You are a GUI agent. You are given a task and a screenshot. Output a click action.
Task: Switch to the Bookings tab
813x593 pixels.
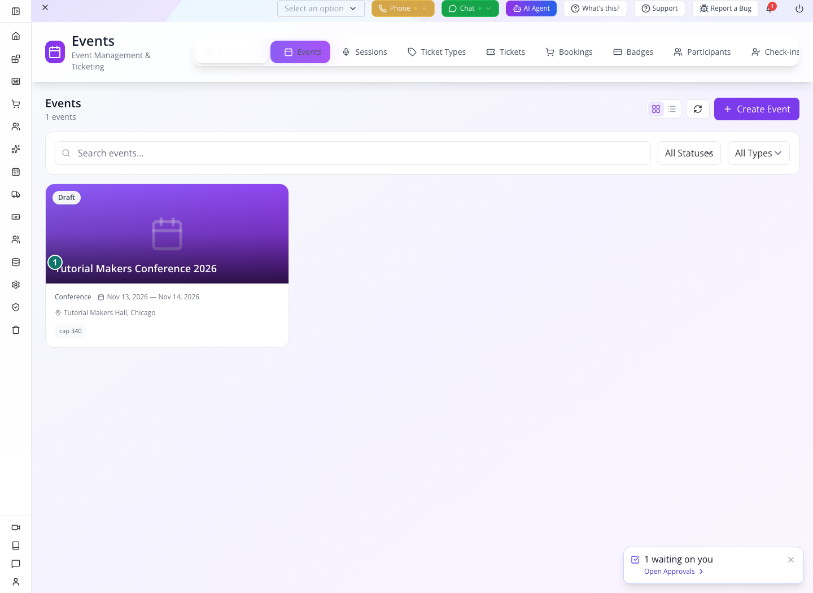tap(569, 52)
